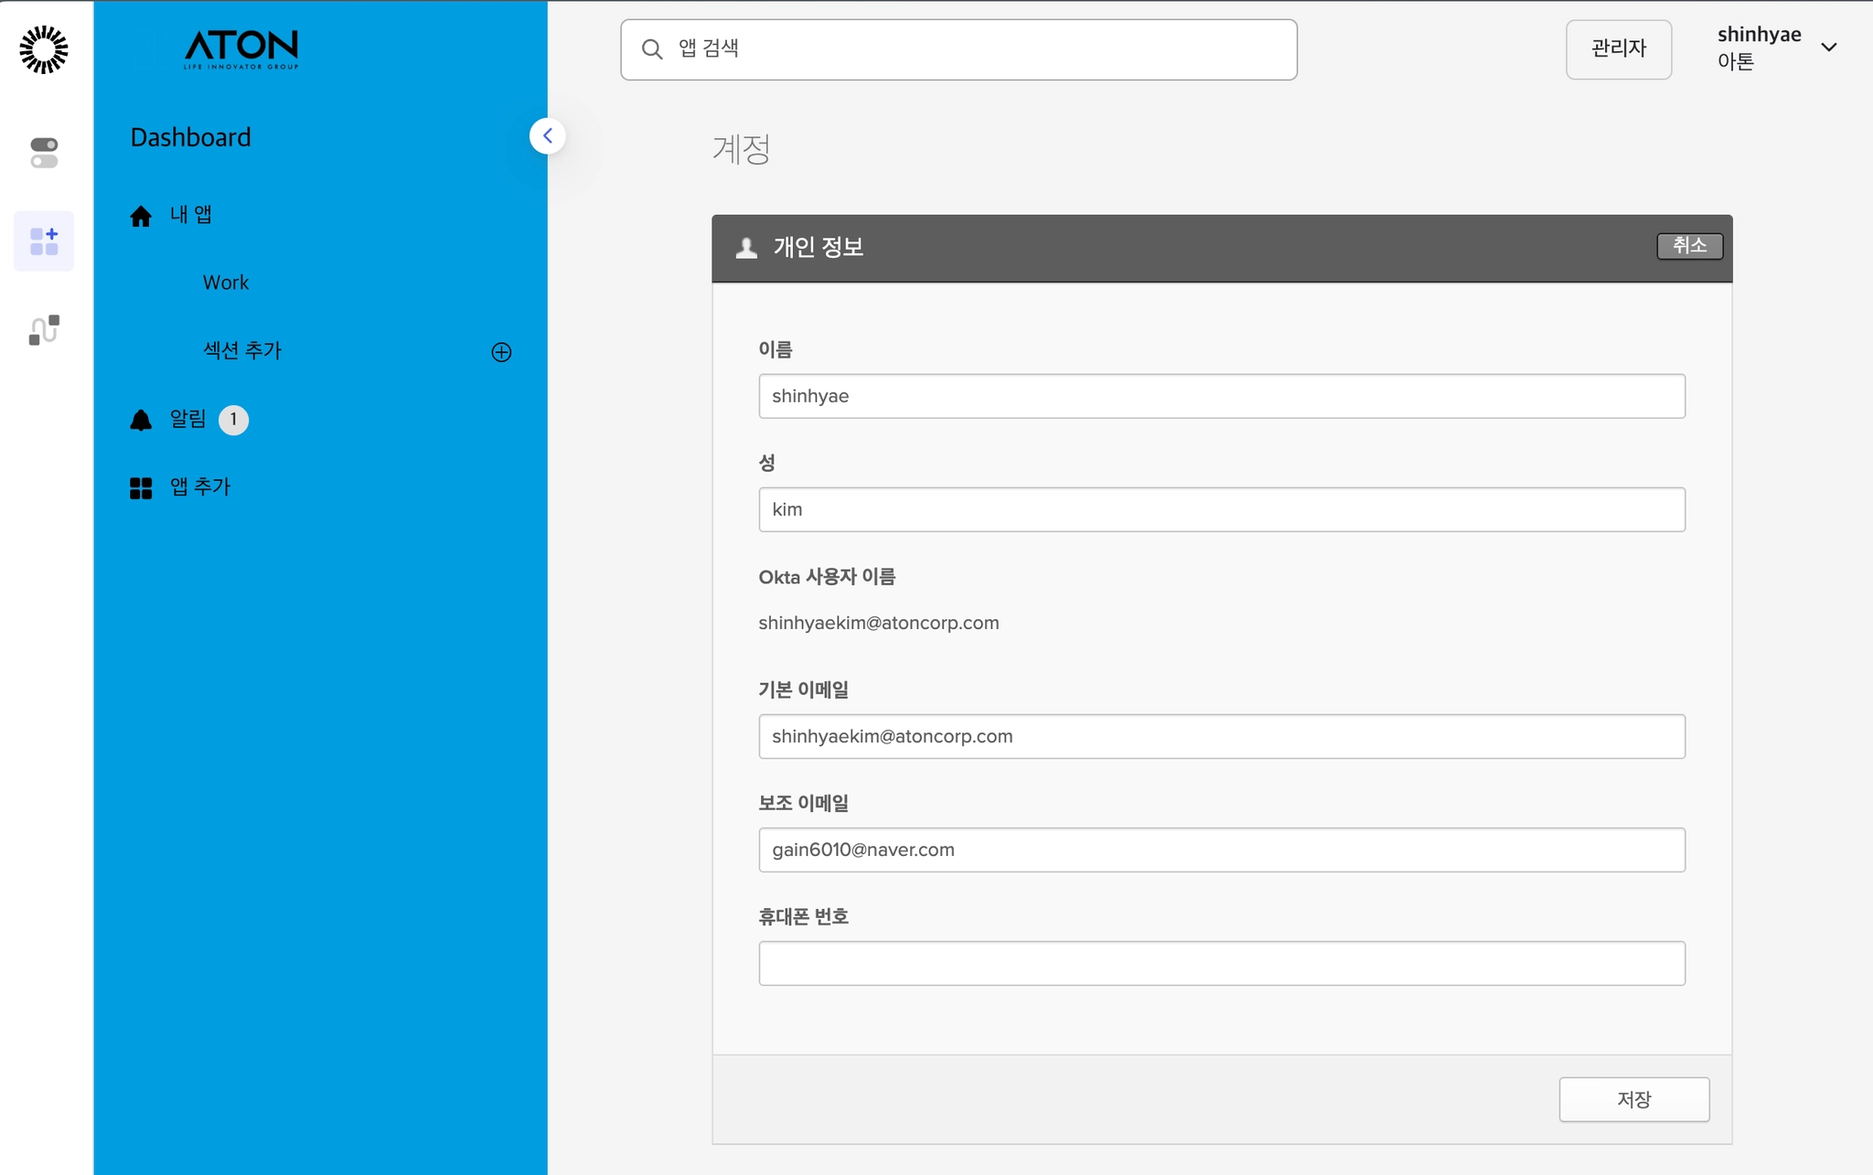Open the workflow connector rail icon
Viewport: 1873px width, 1175px height.
click(x=44, y=330)
